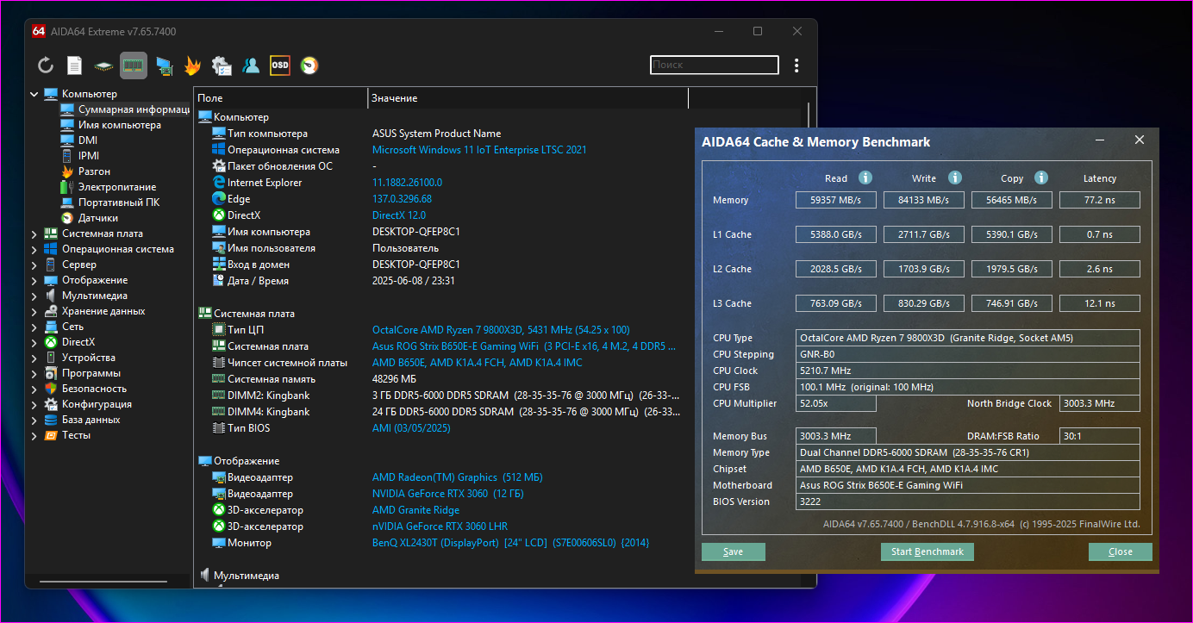Open the three-dot menu in AIDA64
The height and width of the screenshot is (623, 1193).
tap(796, 65)
